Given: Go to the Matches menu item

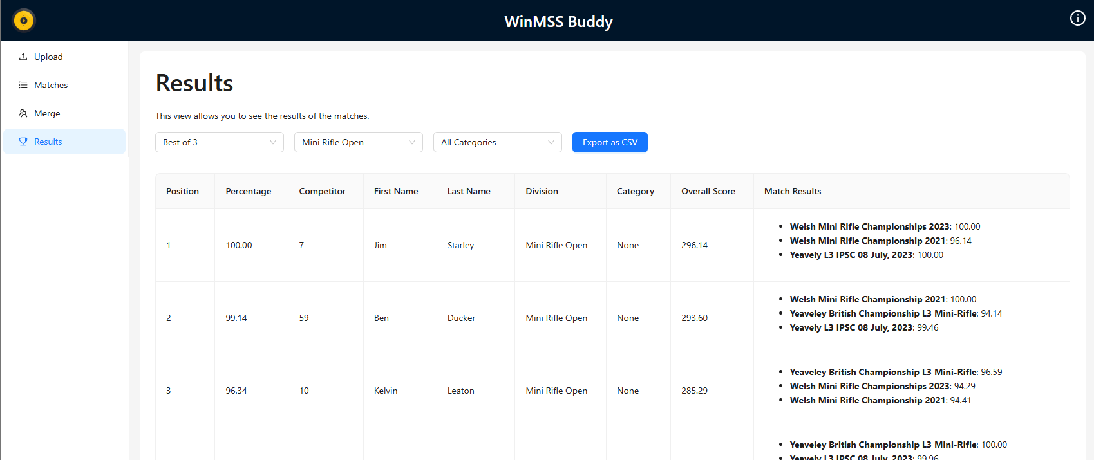Looking at the screenshot, I should [51, 85].
